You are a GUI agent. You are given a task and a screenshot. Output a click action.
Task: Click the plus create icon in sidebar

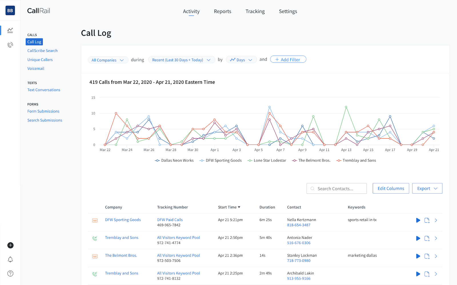[10, 245]
